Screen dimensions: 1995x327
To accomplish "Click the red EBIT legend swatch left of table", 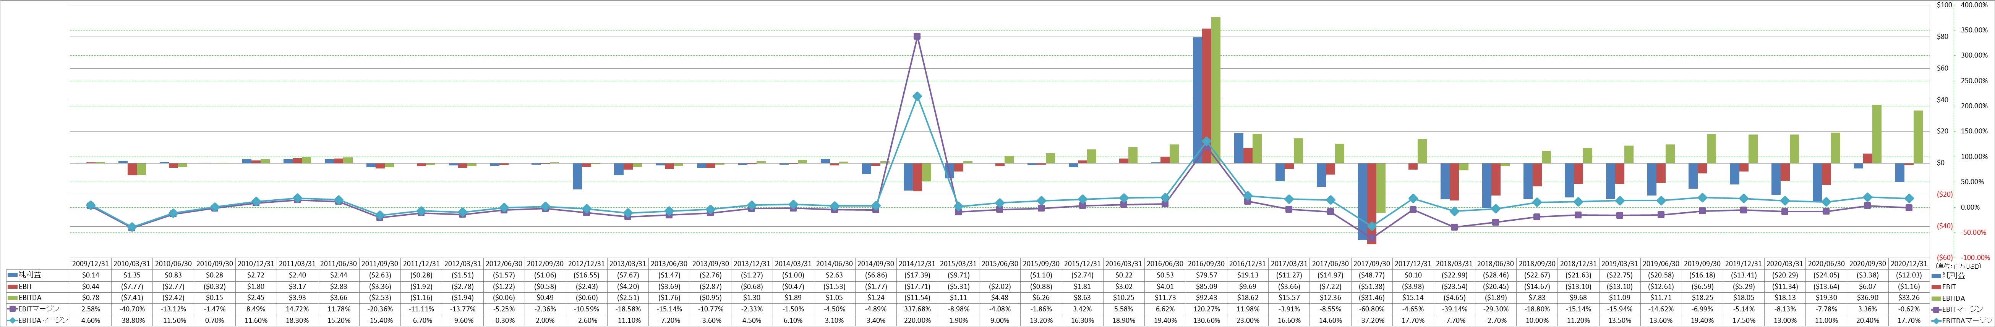I will 11,287.
